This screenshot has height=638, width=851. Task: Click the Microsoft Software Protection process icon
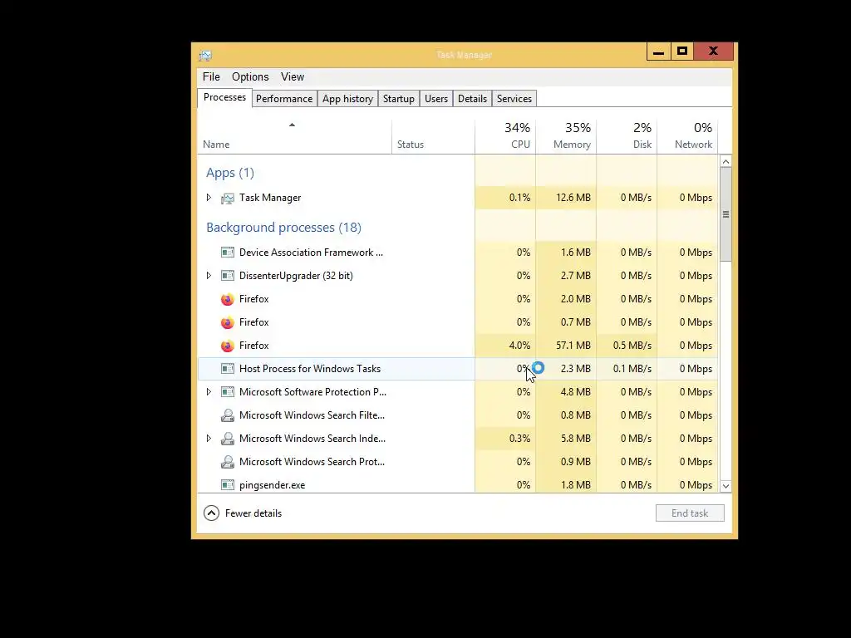(x=228, y=392)
